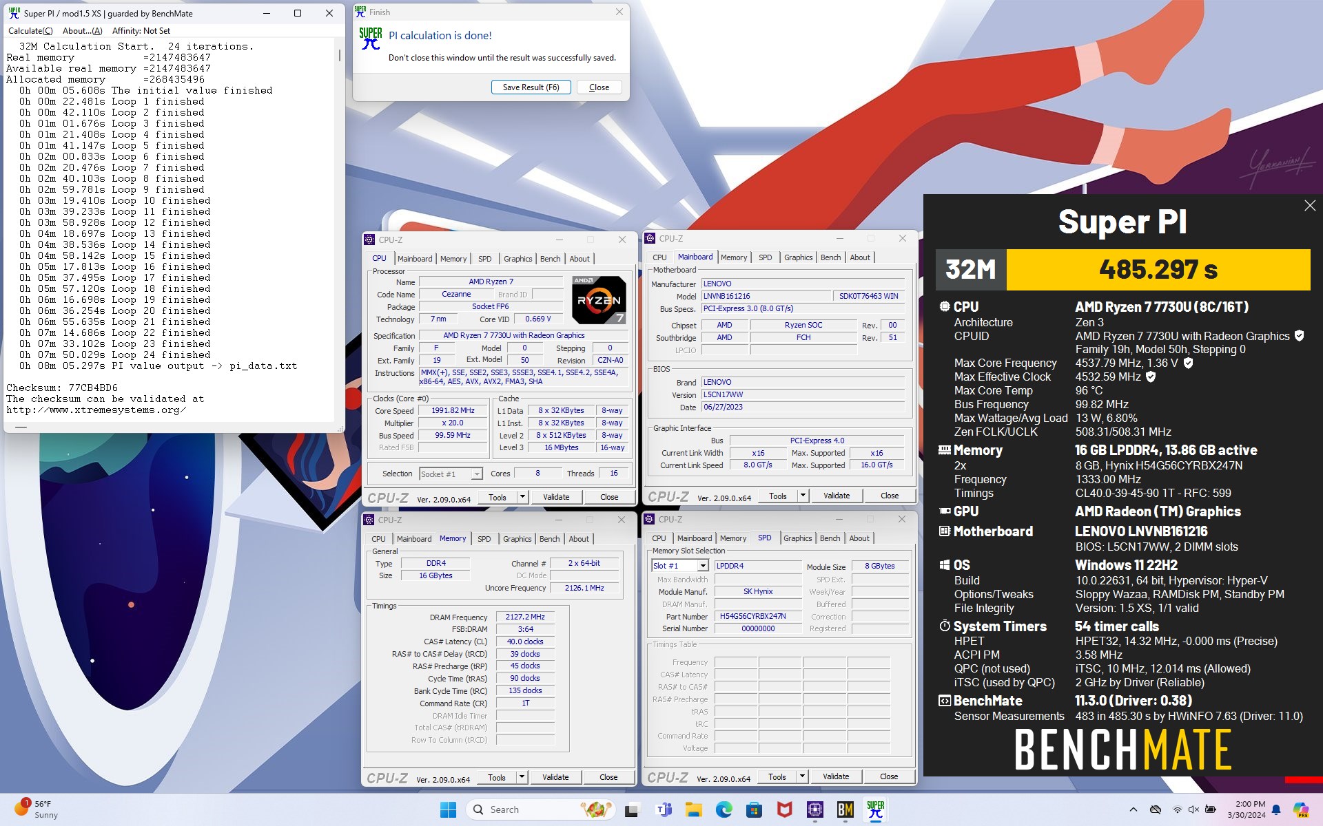Image resolution: width=1323 pixels, height=826 pixels.
Task: Open the weather widget showing 56°F Sunny
Action: point(36,809)
